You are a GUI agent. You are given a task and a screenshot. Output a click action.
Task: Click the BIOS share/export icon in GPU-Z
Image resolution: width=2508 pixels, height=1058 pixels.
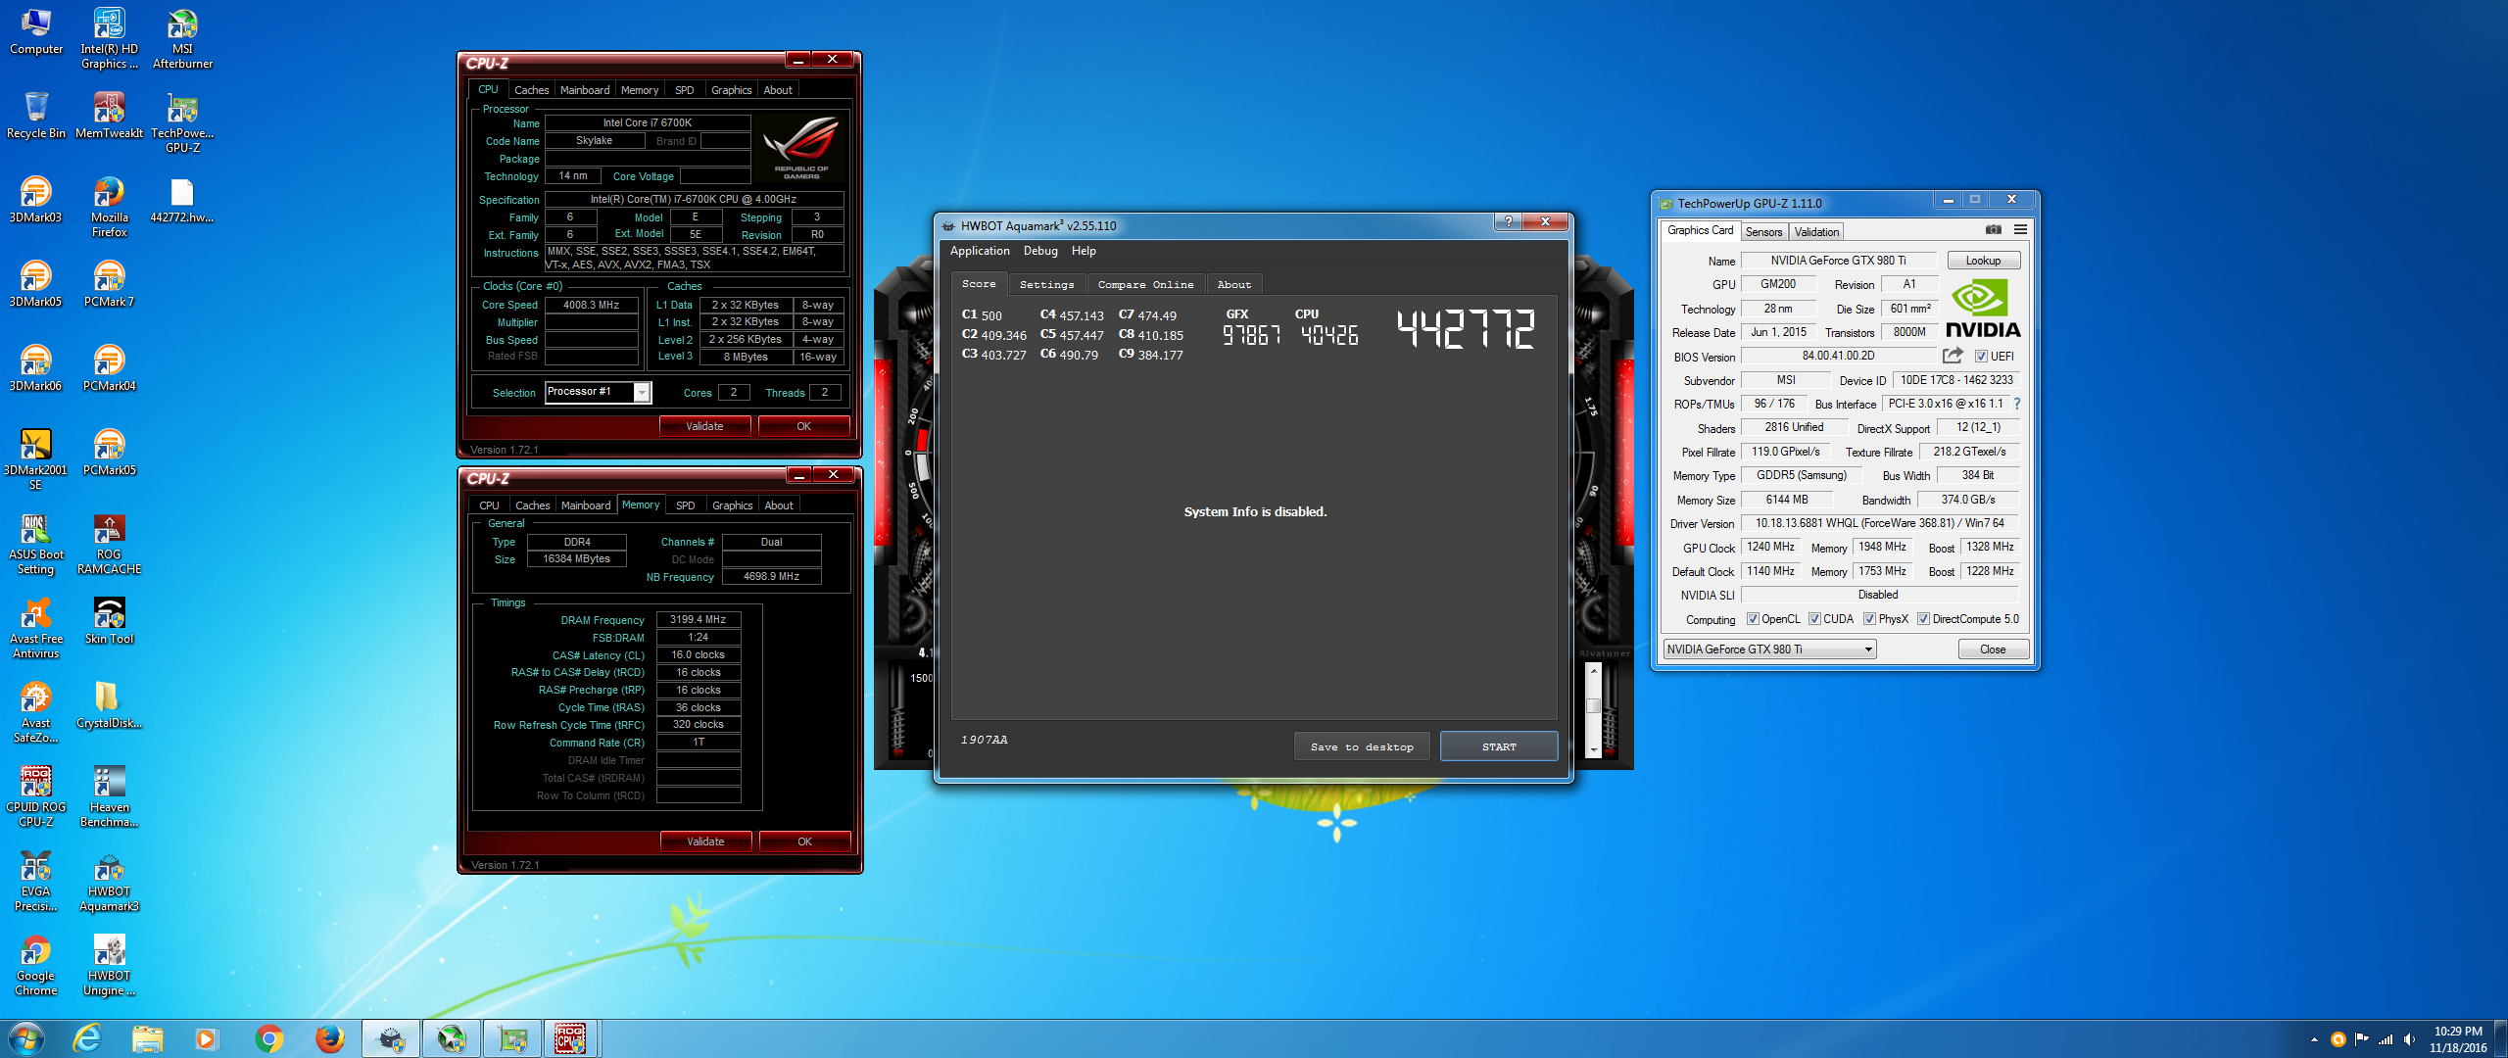[x=1953, y=356]
